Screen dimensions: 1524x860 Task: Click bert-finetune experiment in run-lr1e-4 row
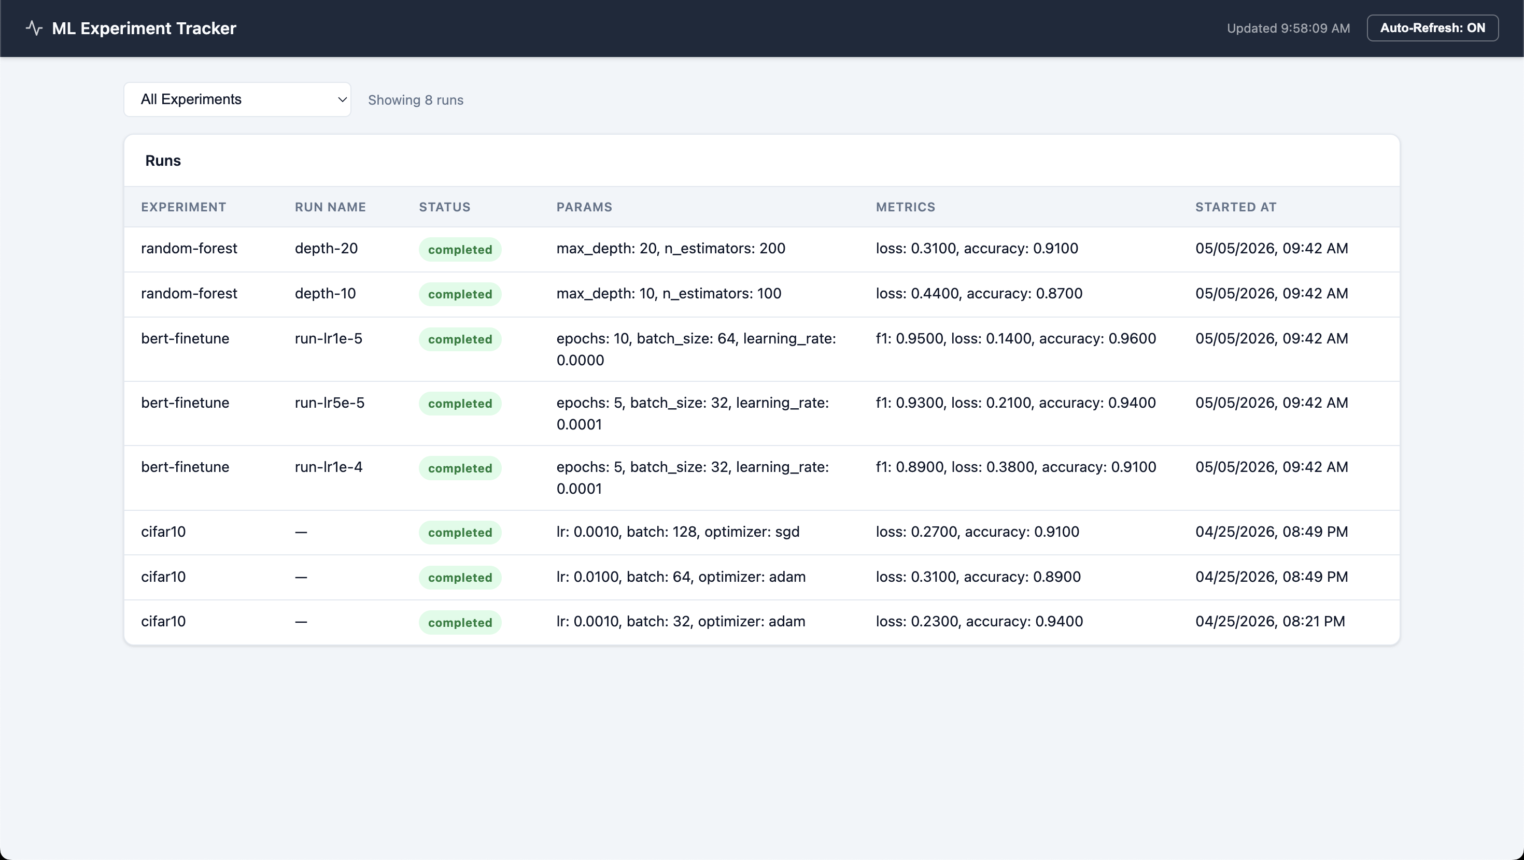[185, 467]
